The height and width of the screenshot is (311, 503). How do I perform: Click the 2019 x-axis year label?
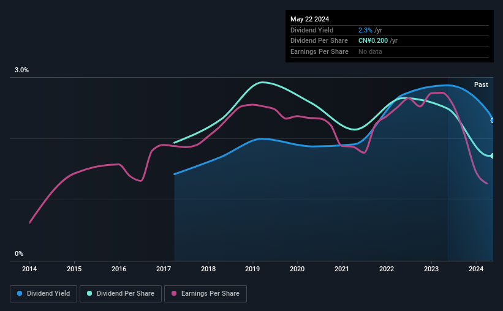pyautogui.click(x=252, y=269)
